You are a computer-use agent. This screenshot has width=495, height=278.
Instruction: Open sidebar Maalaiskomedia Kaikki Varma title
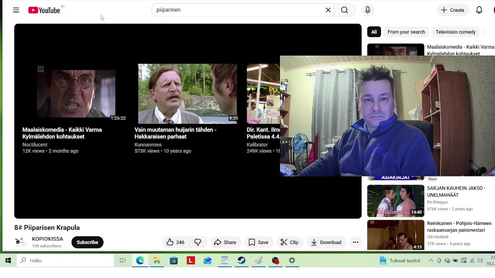click(x=461, y=50)
